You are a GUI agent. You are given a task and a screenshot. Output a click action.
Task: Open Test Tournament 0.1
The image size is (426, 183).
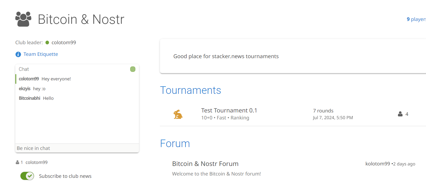[x=229, y=111]
